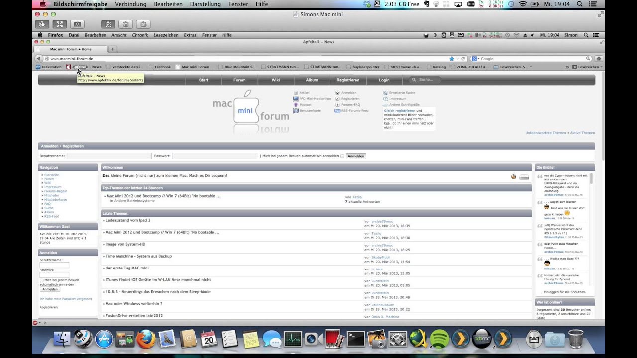Click the Benutzername field in the top login bar
637x358 pixels.
[x=109, y=156]
